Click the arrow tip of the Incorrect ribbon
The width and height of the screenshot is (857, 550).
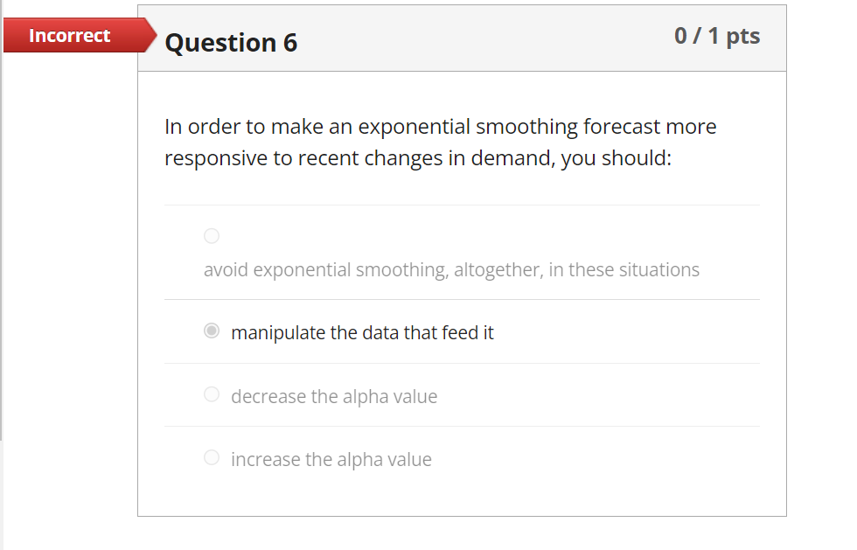pyautogui.click(x=150, y=35)
